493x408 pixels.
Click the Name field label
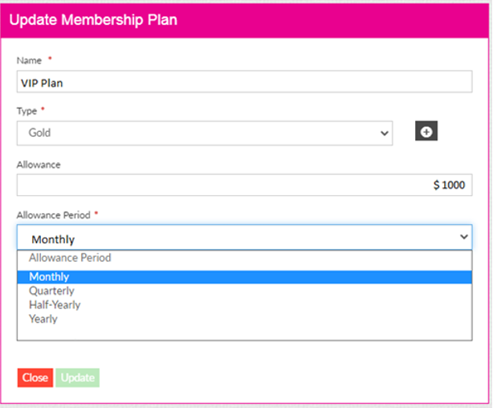[31, 60]
